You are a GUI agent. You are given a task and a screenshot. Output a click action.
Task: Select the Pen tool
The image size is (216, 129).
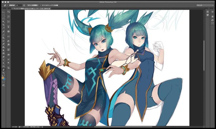[3, 57]
